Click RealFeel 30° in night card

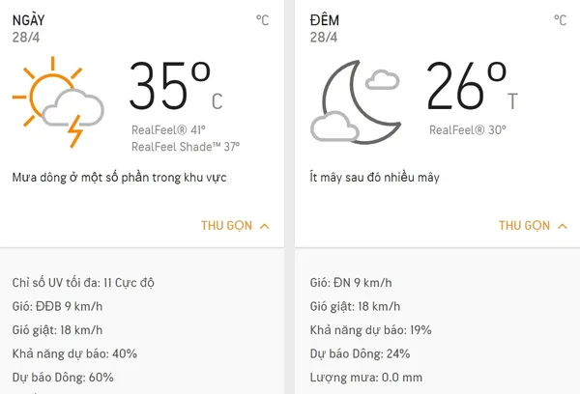467,129
